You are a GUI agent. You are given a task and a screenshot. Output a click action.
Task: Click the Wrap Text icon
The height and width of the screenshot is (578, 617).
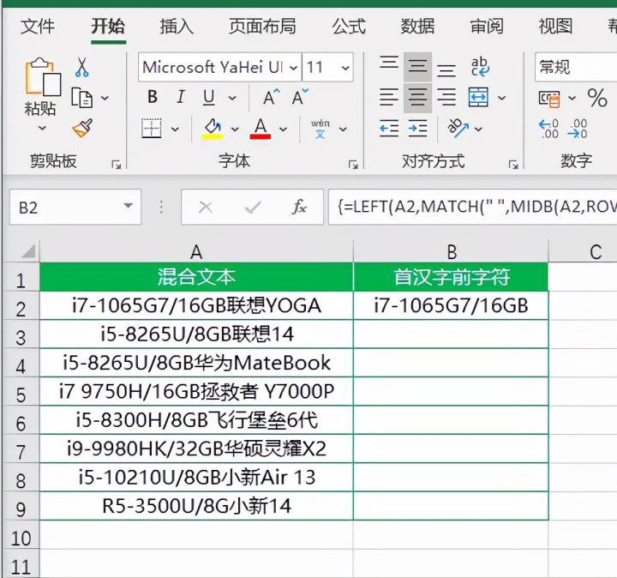(x=480, y=66)
